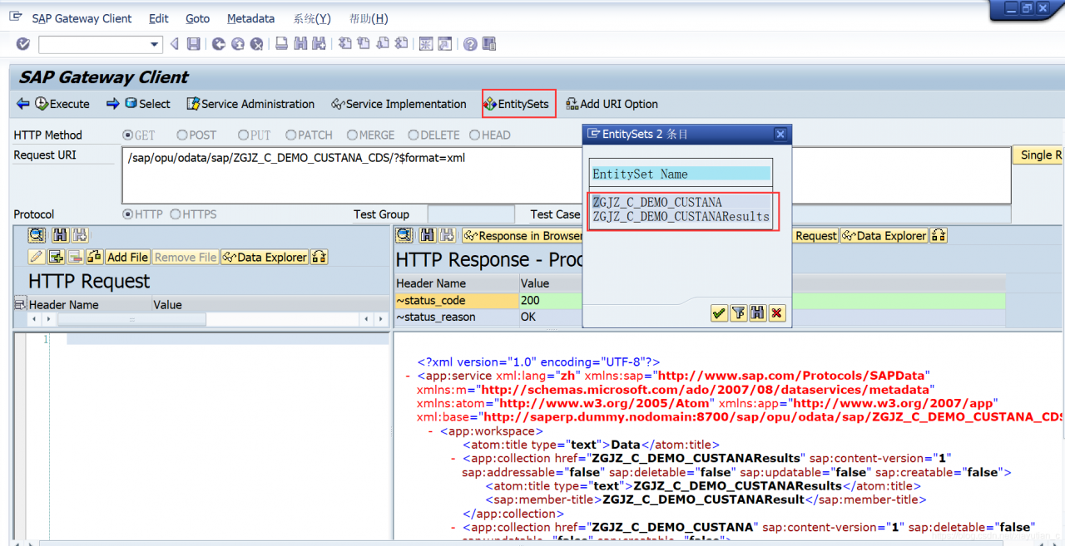
Task: Click the Create New Session icon
Action: [426, 44]
